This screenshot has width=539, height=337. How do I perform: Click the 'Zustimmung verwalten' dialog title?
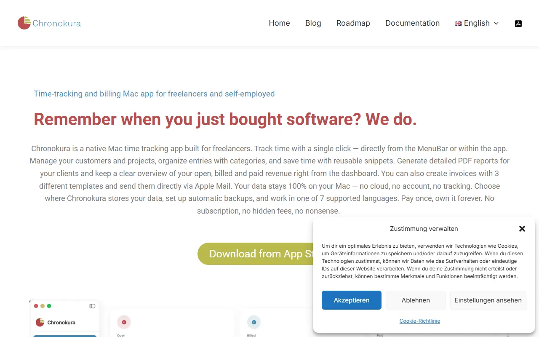424,229
